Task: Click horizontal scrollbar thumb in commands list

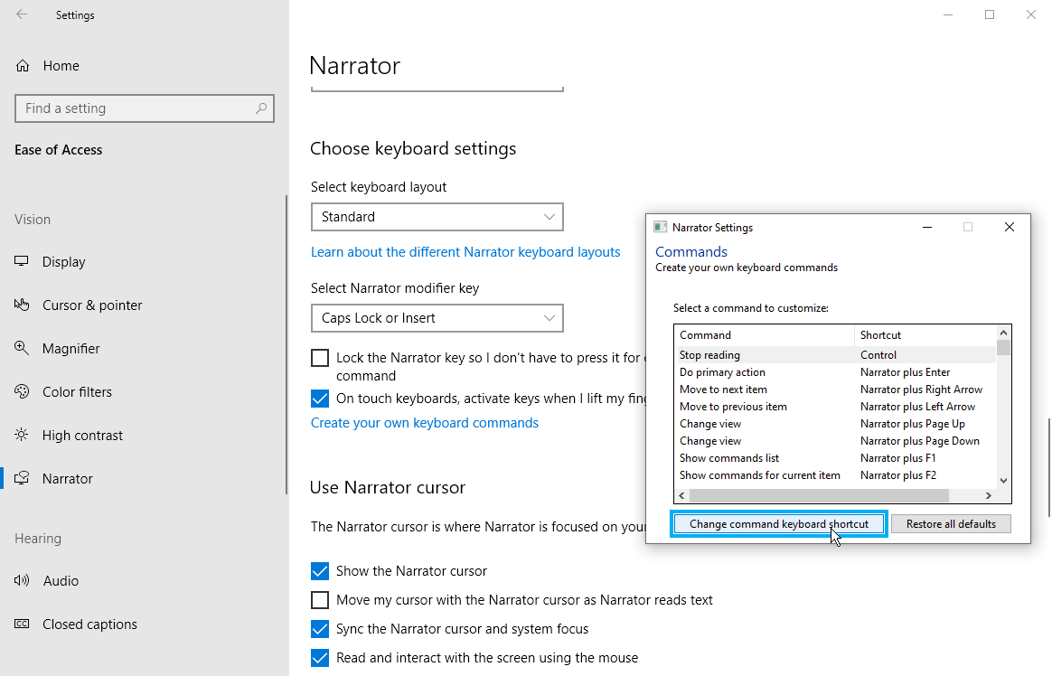Action: 819,495
